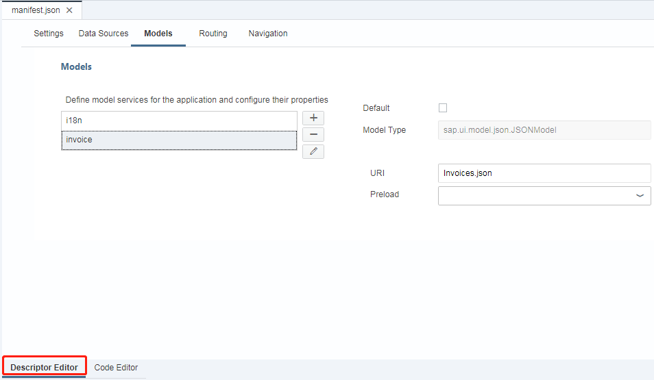Image resolution: width=654 pixels, height=380 pixels.
Task: Expand the Preload dropdown arrow
Action: pos(640,196)
